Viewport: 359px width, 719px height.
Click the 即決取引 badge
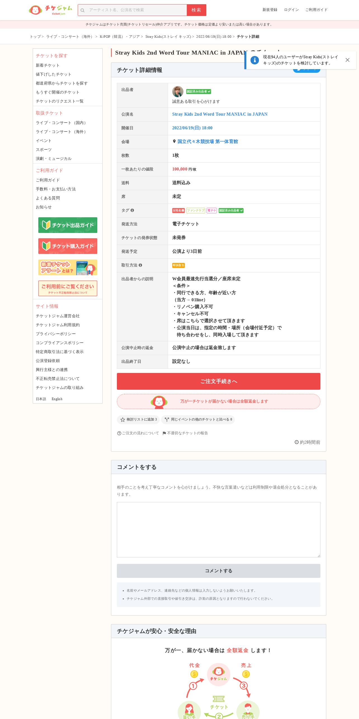178,265
